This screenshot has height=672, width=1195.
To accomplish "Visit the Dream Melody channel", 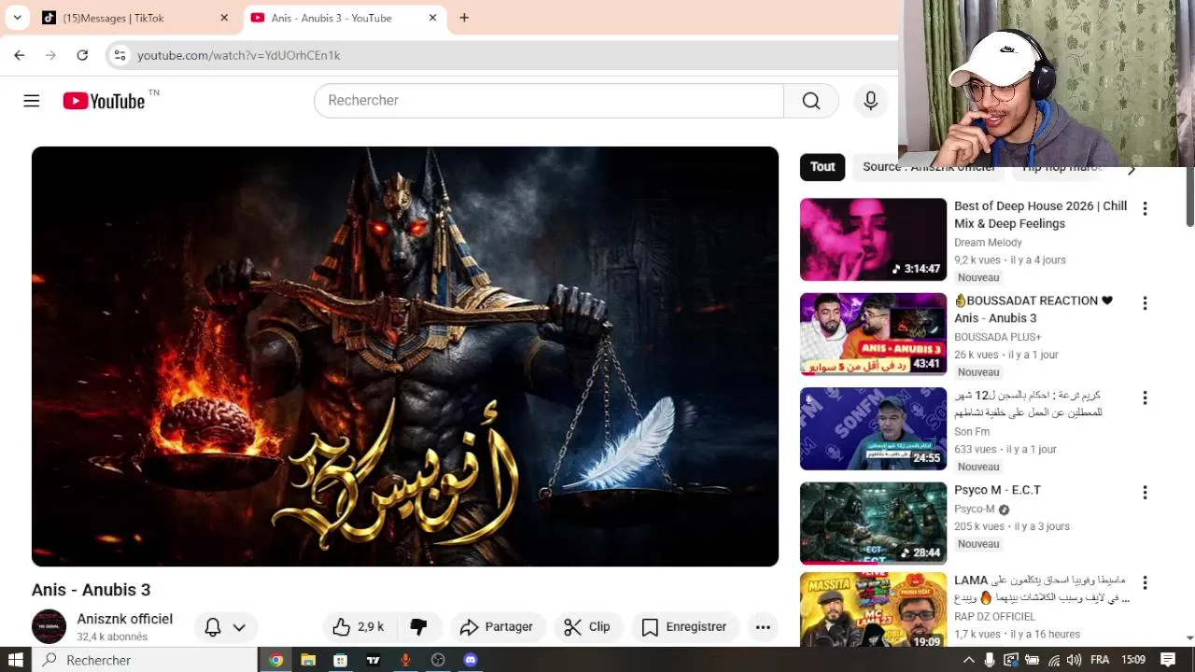I will 988,243.
